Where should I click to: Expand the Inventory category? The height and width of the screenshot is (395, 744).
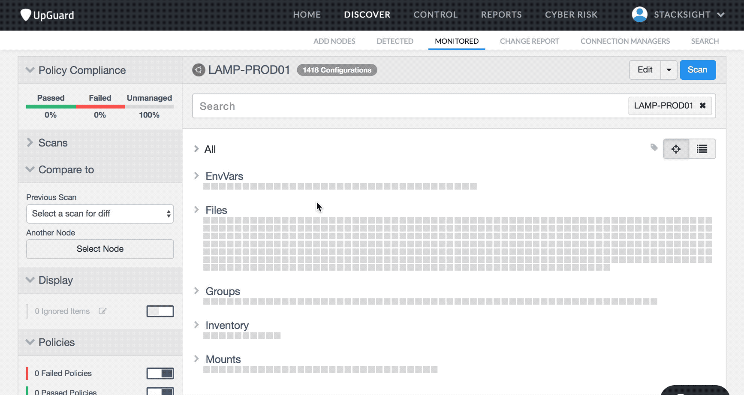coord(196,325)
